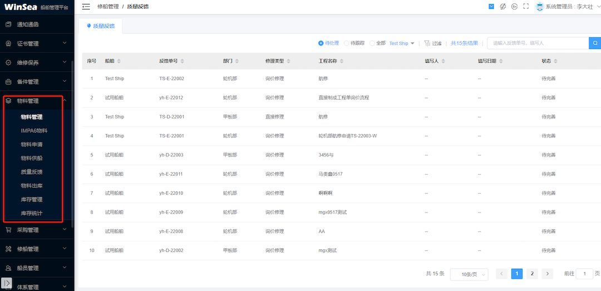Expand the 采购管理 menu chevron
This screenshot has width=601, height=291.
coord(65,229)
